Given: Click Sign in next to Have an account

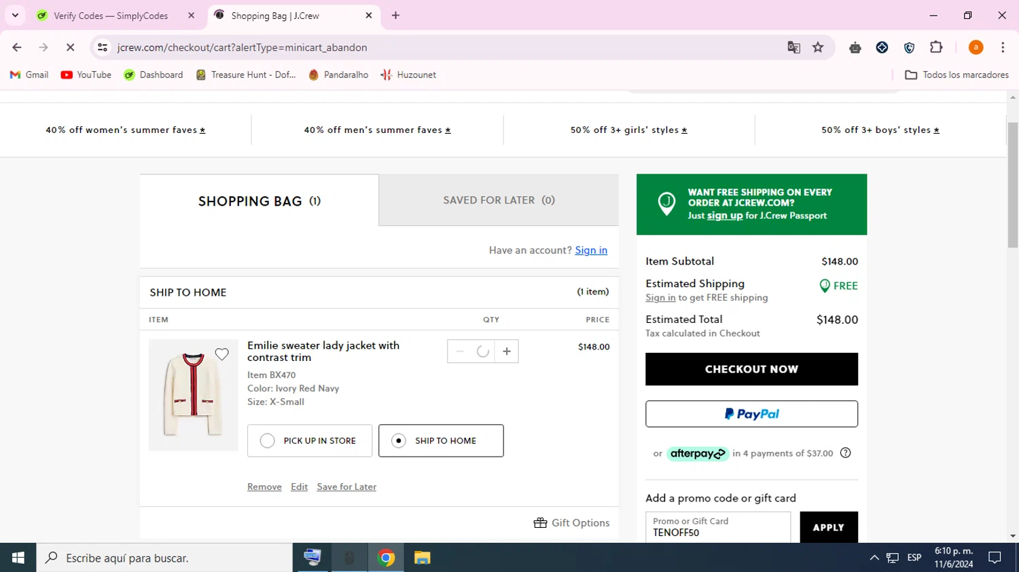Looking at the screenshot, I should click(x=591, y=250).
